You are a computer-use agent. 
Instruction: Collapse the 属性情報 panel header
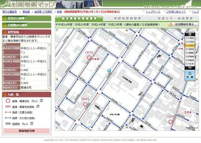pos(26,32)
